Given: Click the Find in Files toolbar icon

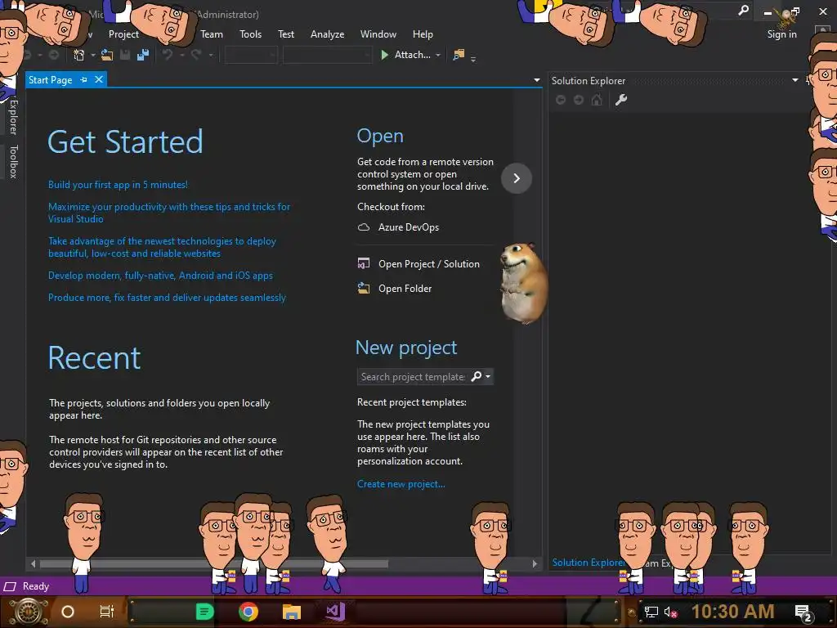Looking at the screenshot, I should pyautogui.click(x=459, y=55).
